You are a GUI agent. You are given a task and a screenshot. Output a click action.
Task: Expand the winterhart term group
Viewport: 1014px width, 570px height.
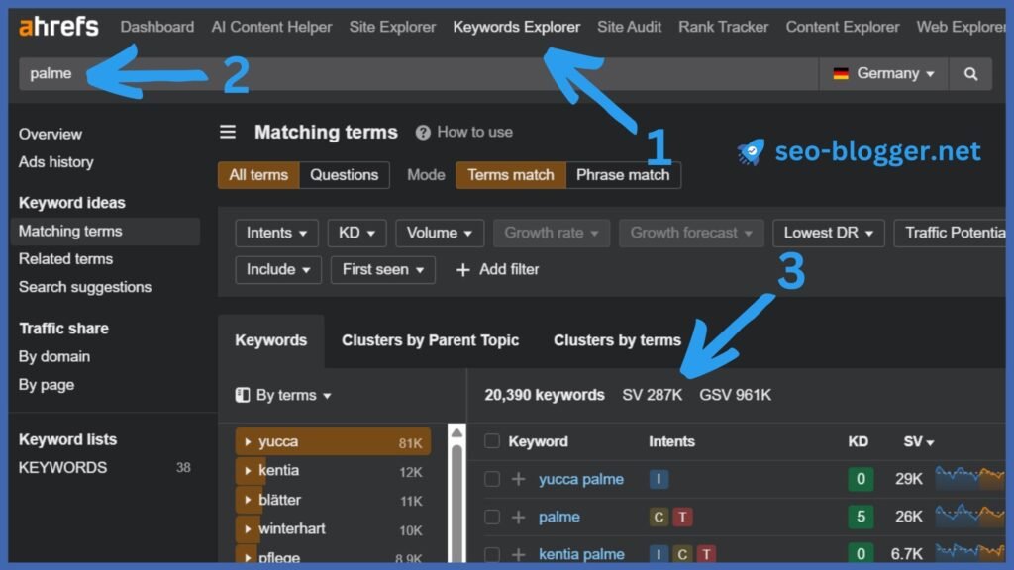(x=248, y=528)
